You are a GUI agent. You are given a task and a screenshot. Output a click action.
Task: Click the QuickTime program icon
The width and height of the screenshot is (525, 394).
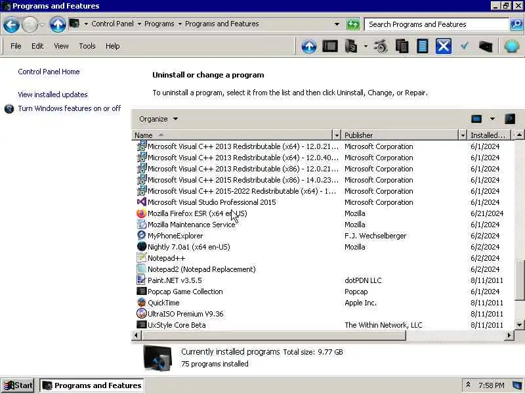tap(142, 303)
